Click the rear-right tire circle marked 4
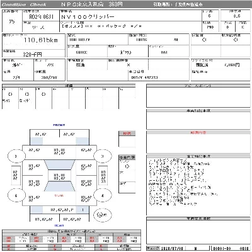The image size is (252, 252). tap(102, 195)
